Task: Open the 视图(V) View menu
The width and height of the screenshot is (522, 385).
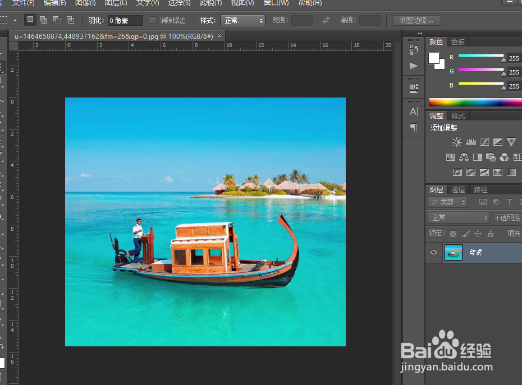Action: tap(242, 3)
